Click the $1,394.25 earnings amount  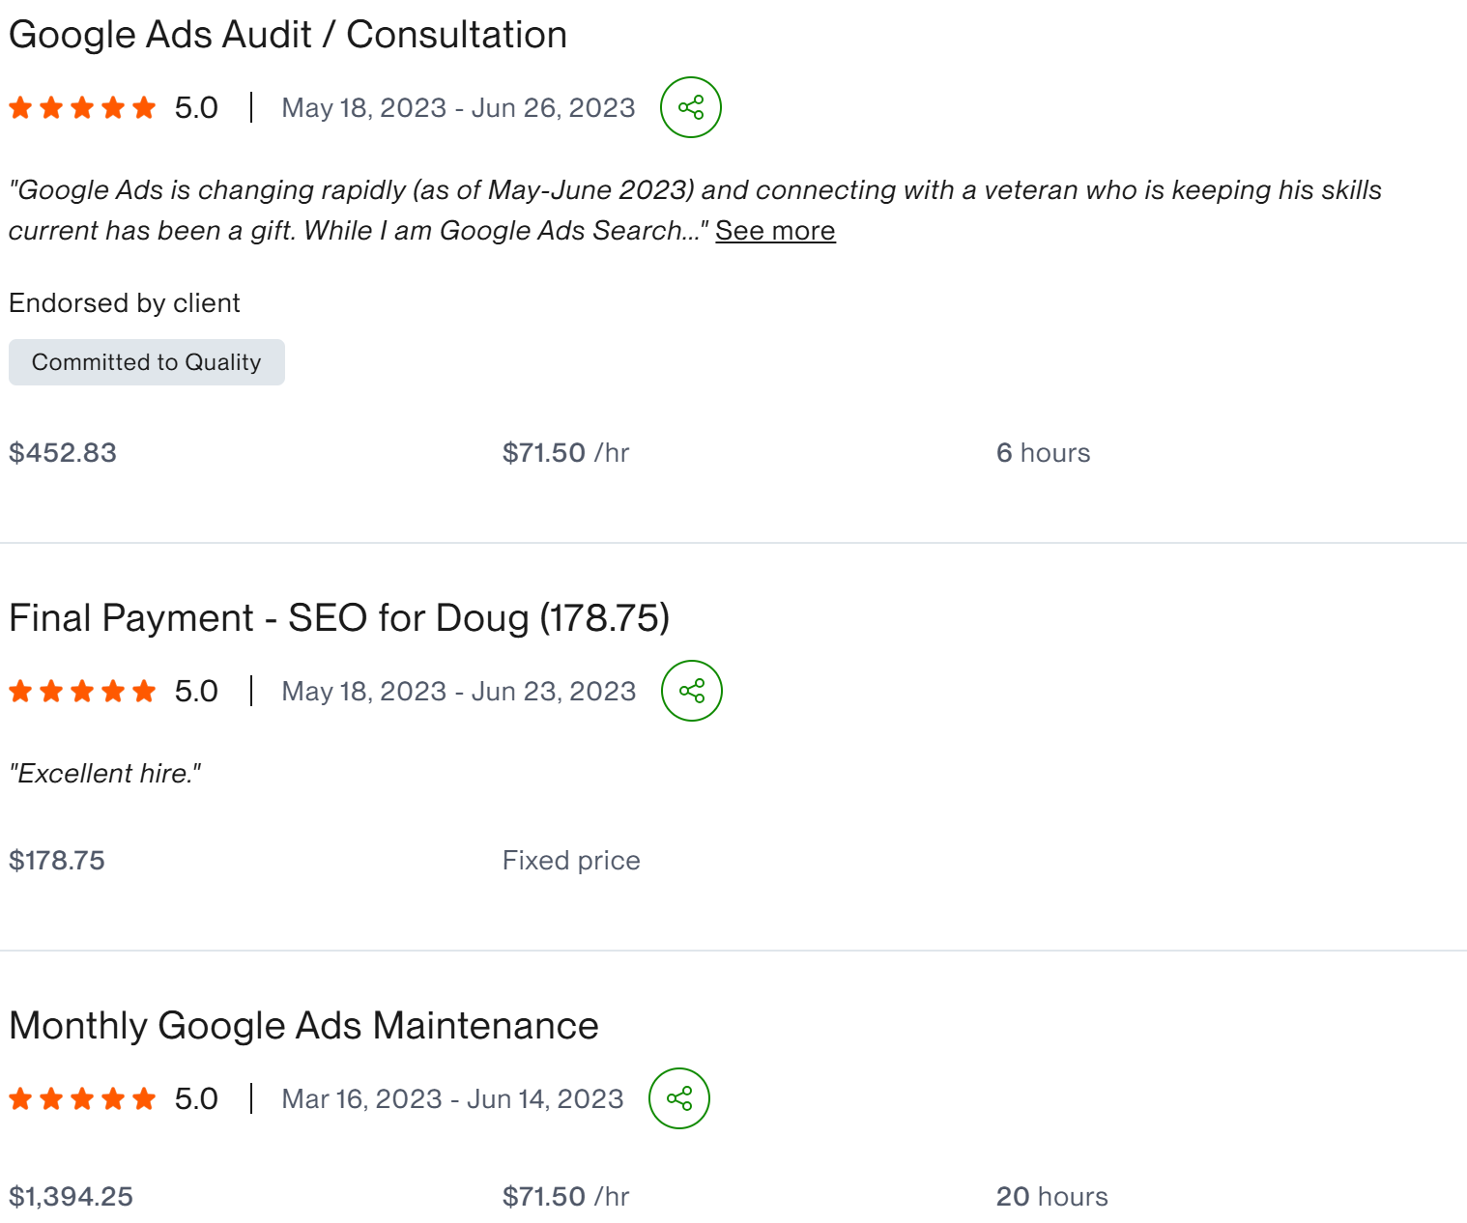click(x=72, y=1197)
